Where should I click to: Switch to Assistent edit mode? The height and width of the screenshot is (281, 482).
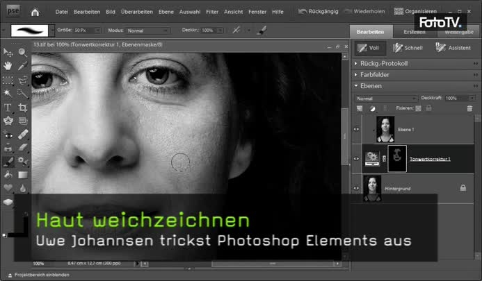point(453,48)
